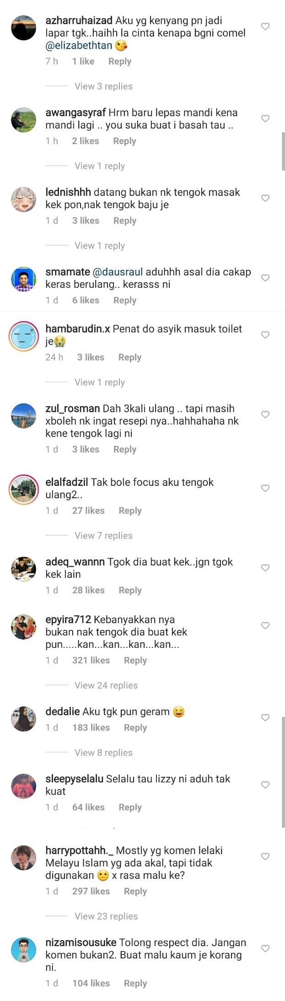Toggle like on nizamisousuke's comment

point(265,948)
